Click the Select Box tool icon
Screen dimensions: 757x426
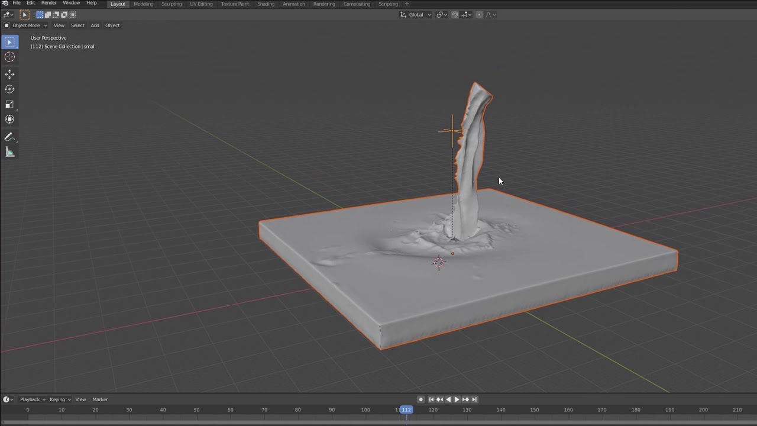(9, 42)
